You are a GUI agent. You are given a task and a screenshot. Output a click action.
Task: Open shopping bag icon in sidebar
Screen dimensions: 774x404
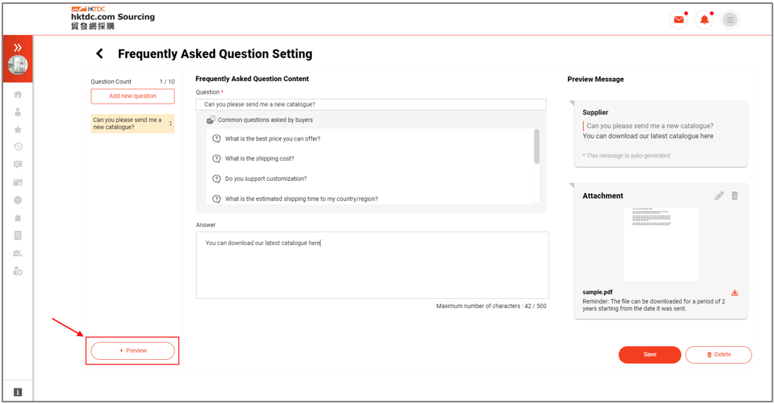coord(18,218)
